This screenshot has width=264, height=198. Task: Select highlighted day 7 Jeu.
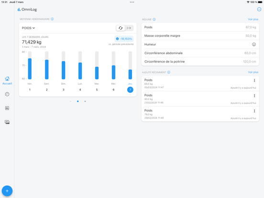pyautogui.click(x=130, y=89)
